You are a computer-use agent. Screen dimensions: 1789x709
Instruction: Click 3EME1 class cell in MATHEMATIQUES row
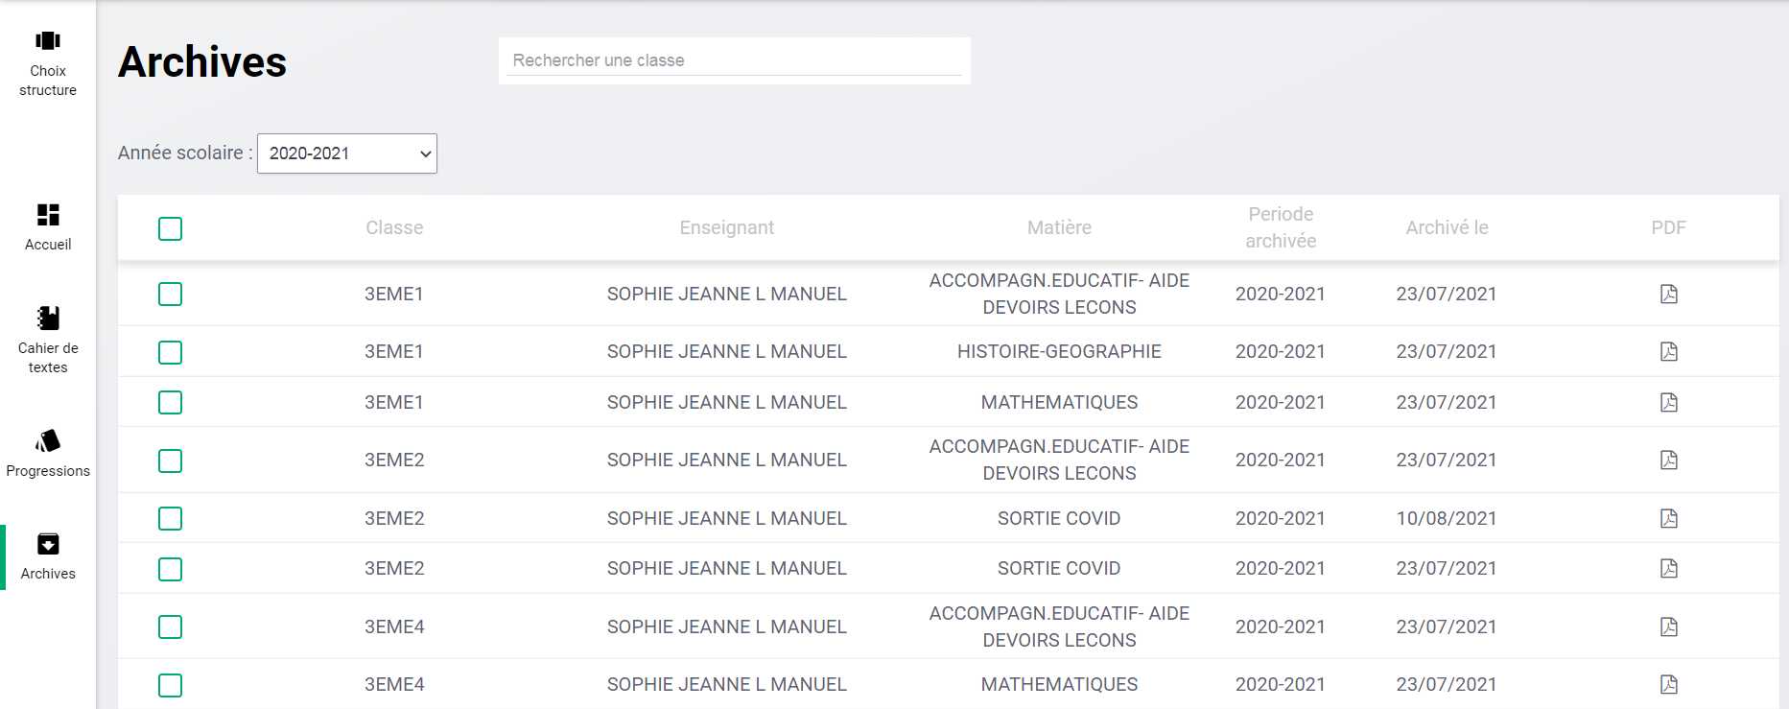(394, 402)
